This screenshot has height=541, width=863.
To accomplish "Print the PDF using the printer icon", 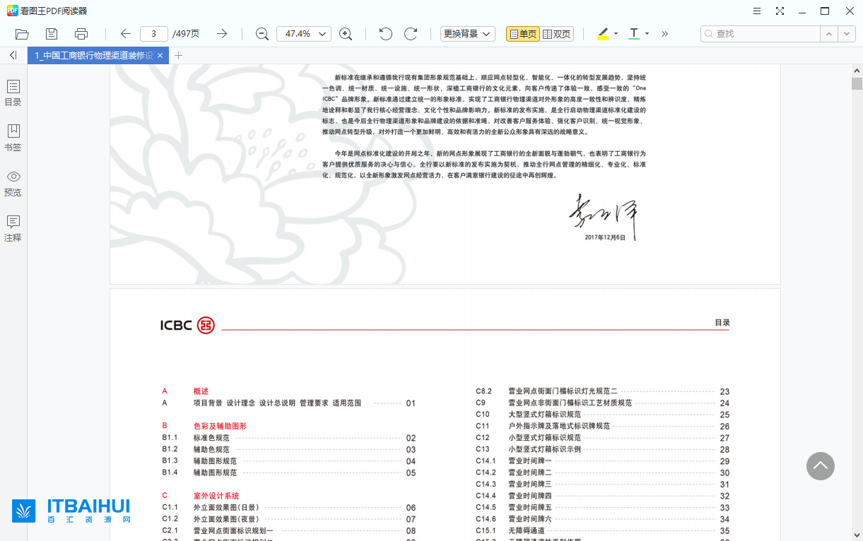I will click(x=81, y=34).
